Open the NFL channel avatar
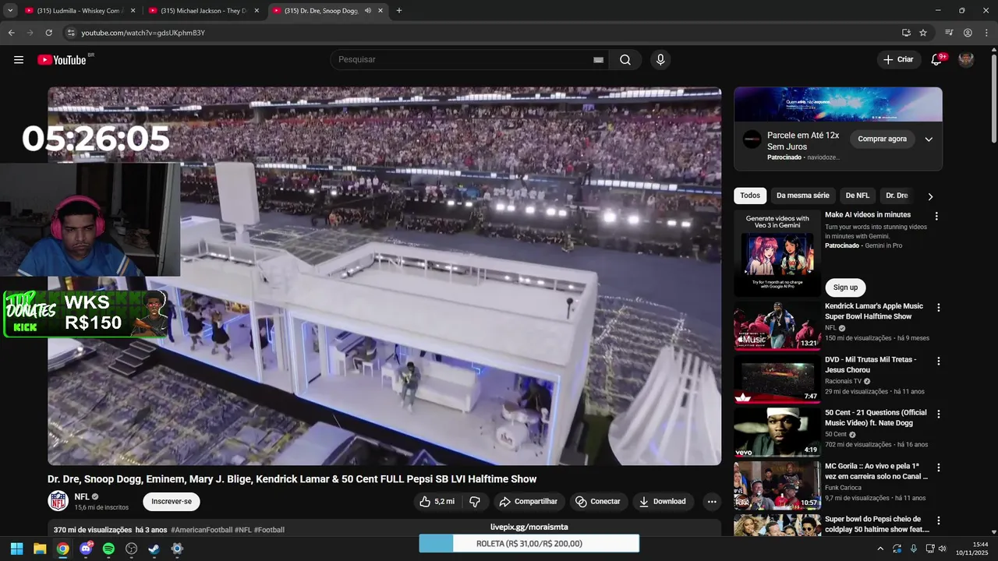Viewport: 998px width, 561px height. [58, 501]
